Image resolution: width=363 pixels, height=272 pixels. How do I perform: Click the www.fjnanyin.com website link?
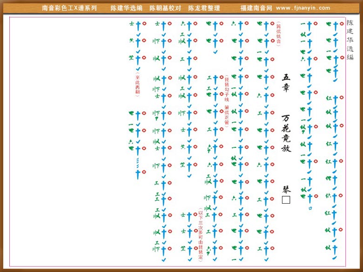pos(303,8)
